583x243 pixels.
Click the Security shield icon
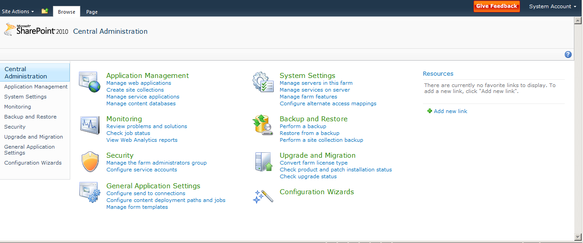[89, 162]
